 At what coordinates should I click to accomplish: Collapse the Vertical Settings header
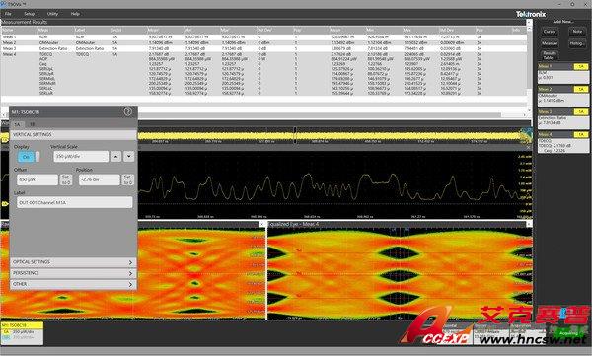coord(73,135)
